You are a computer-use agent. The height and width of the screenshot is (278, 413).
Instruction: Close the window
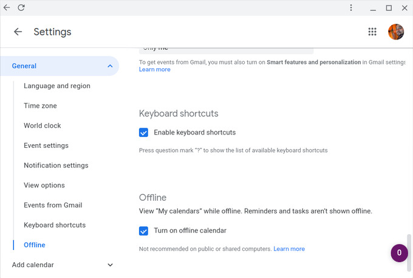click(404, 8)
